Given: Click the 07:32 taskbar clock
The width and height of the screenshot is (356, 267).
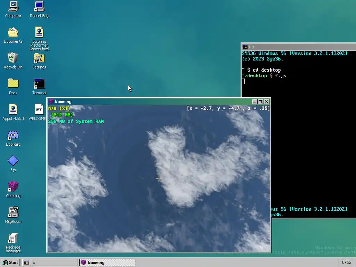Looking at the screenshot, I should (347, 262).
